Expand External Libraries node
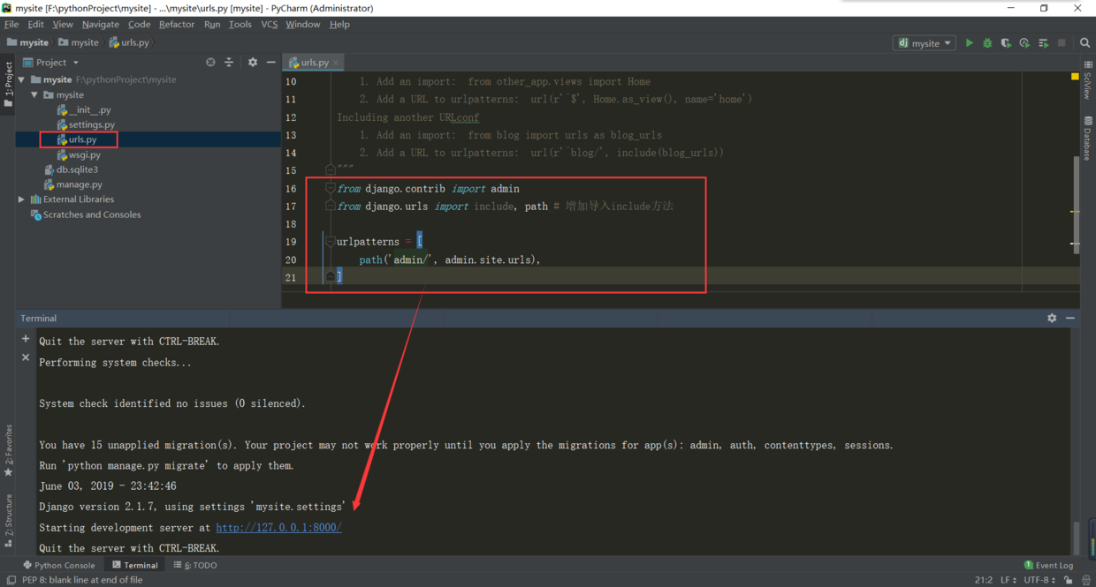The width and height of the screenshot is (1096, 587). point(21,199)
